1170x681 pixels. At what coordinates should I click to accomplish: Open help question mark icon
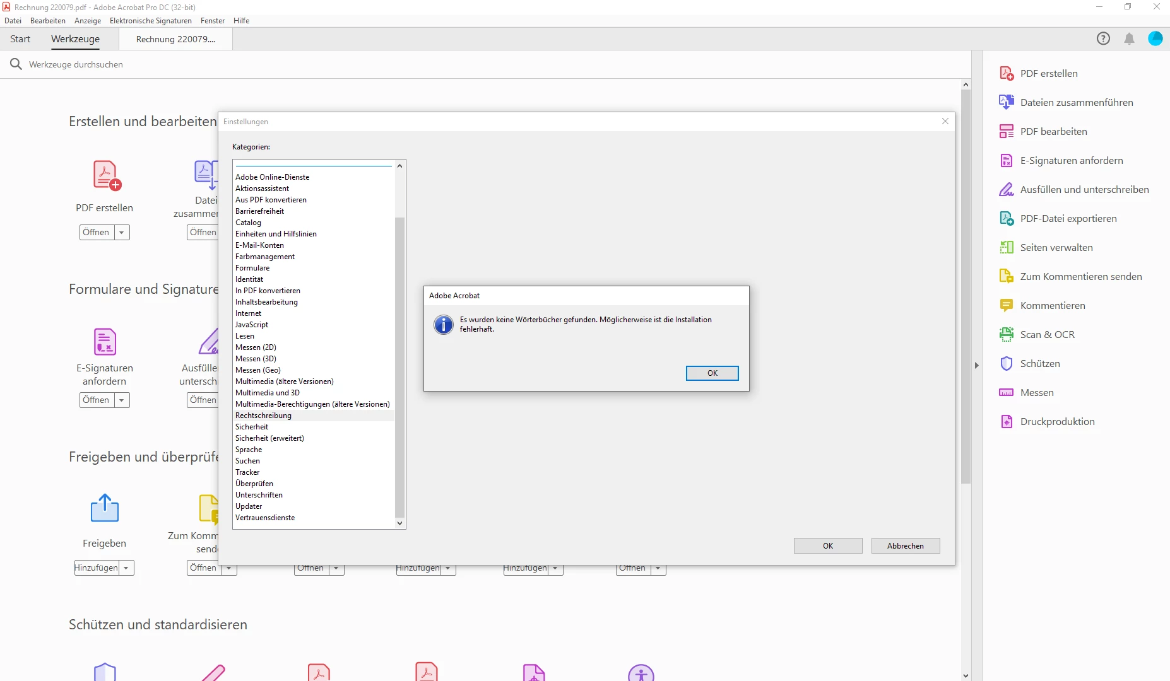1103,38
